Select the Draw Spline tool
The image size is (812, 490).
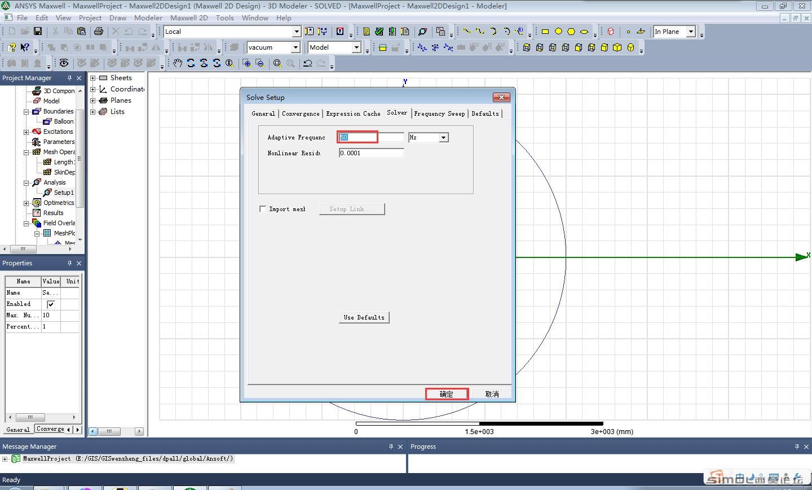click(x=480, y=31)
